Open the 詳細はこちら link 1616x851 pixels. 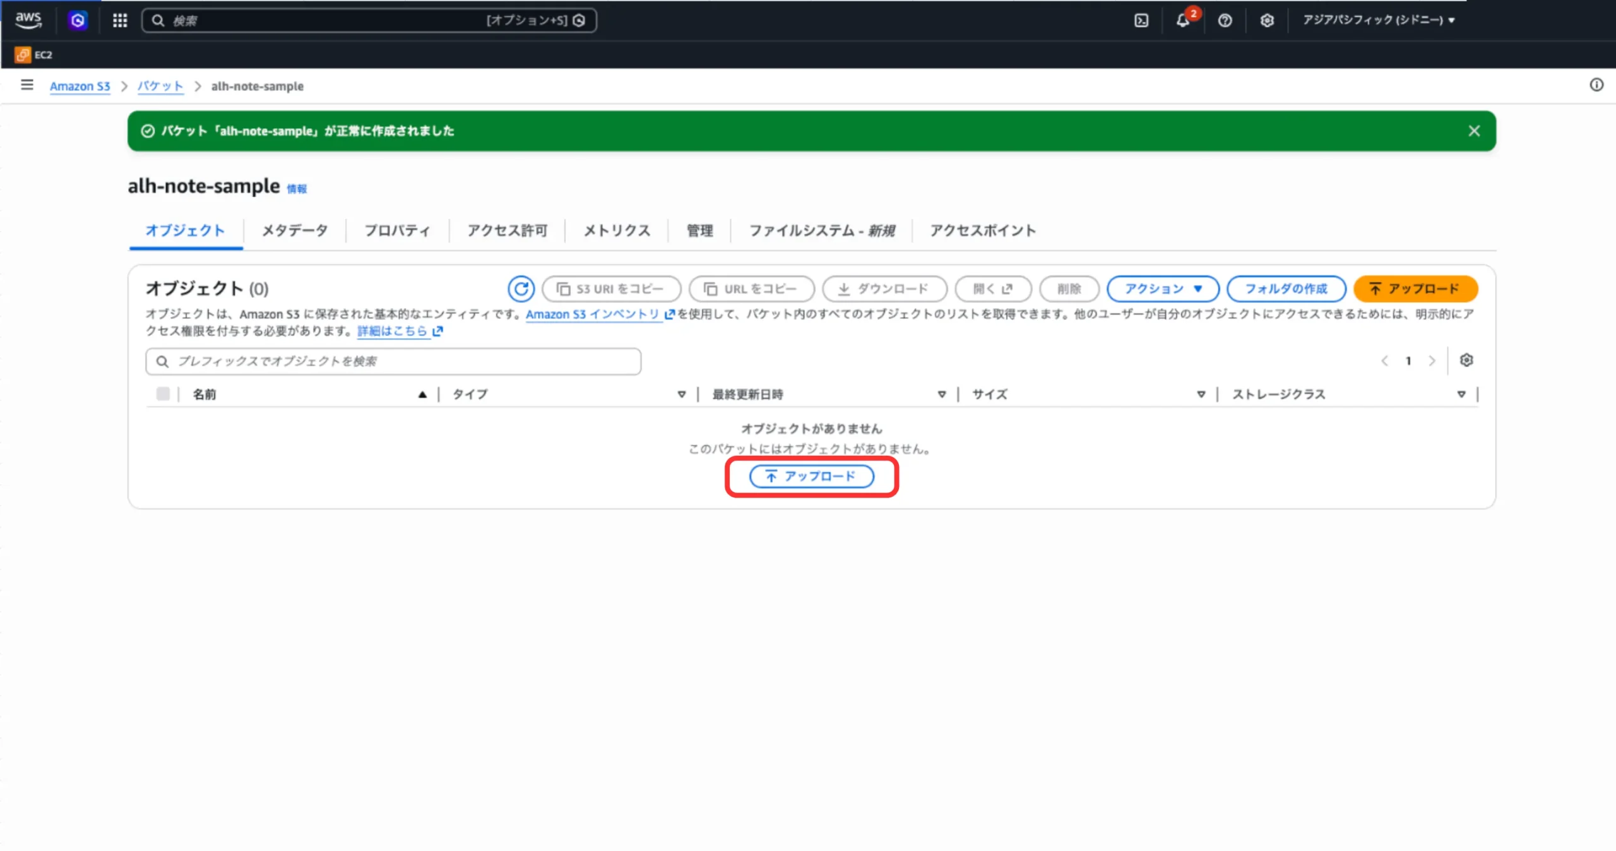click(400, 331)
